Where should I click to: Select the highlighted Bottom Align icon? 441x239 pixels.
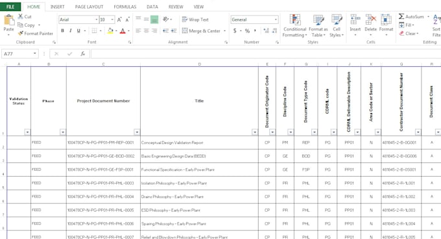(x=154, y=19)
